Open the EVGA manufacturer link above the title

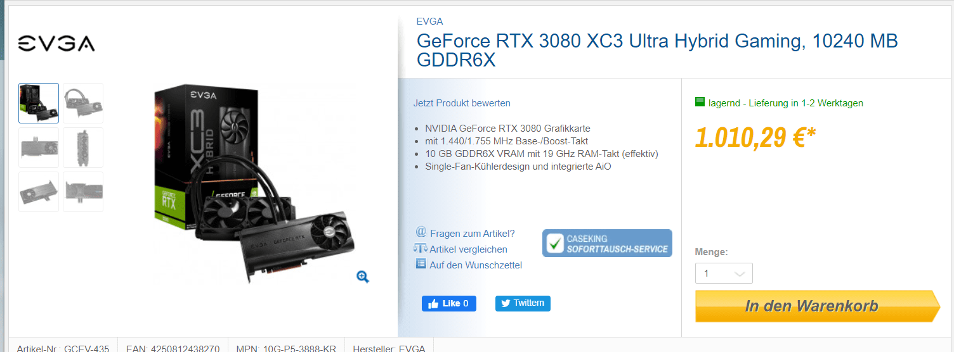(x=429, y=22)
